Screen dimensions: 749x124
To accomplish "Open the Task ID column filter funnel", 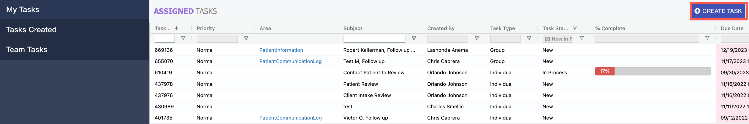I will [x=183, y=38].
